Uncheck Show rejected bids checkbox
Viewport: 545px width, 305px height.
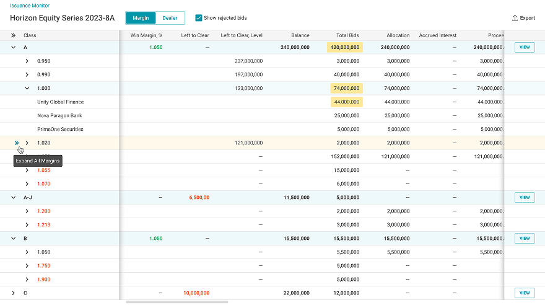198,18
